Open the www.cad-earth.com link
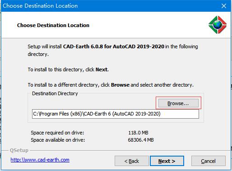 coord(40,160)
